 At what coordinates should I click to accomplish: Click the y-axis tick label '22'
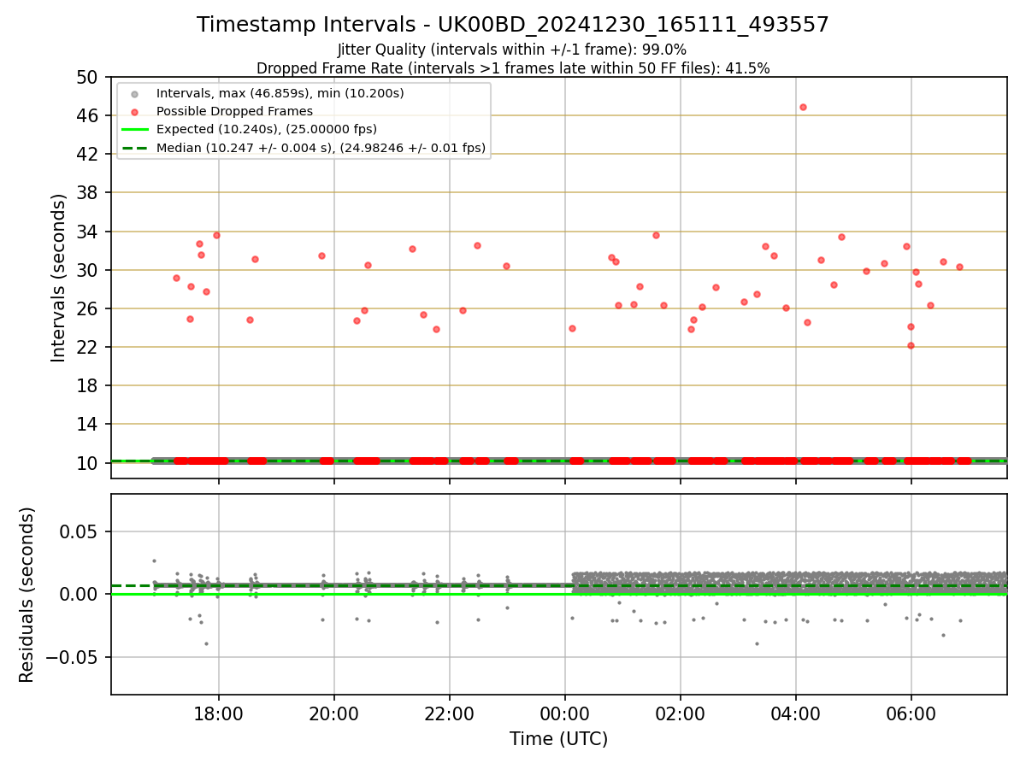pos(88,347)
